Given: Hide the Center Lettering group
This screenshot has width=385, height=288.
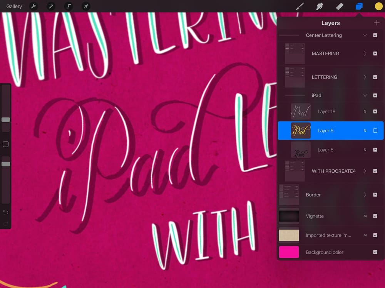Looking at the screenshot, I should (x=375, y=35).
